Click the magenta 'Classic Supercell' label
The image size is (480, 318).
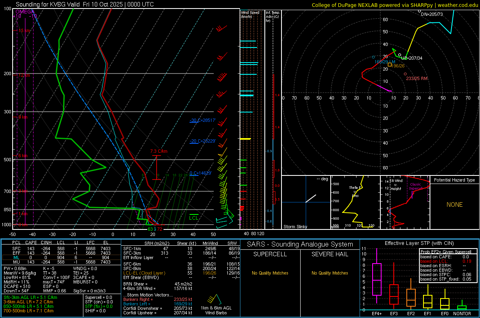tap(415, 186)
